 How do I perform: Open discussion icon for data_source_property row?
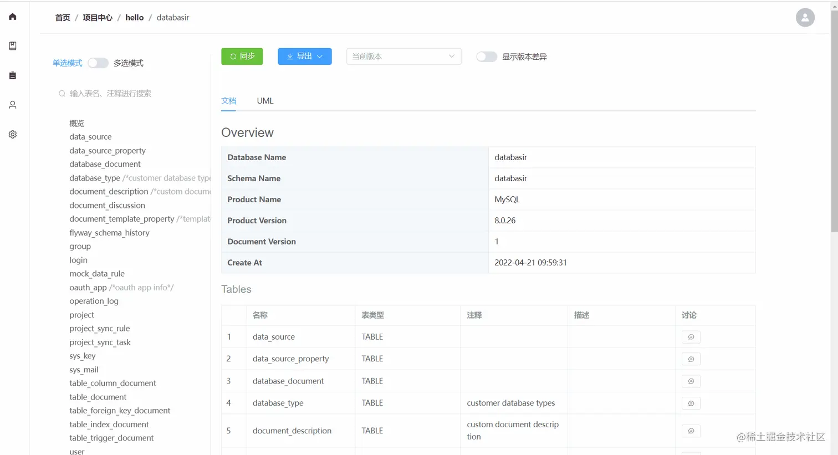point(691,359)
